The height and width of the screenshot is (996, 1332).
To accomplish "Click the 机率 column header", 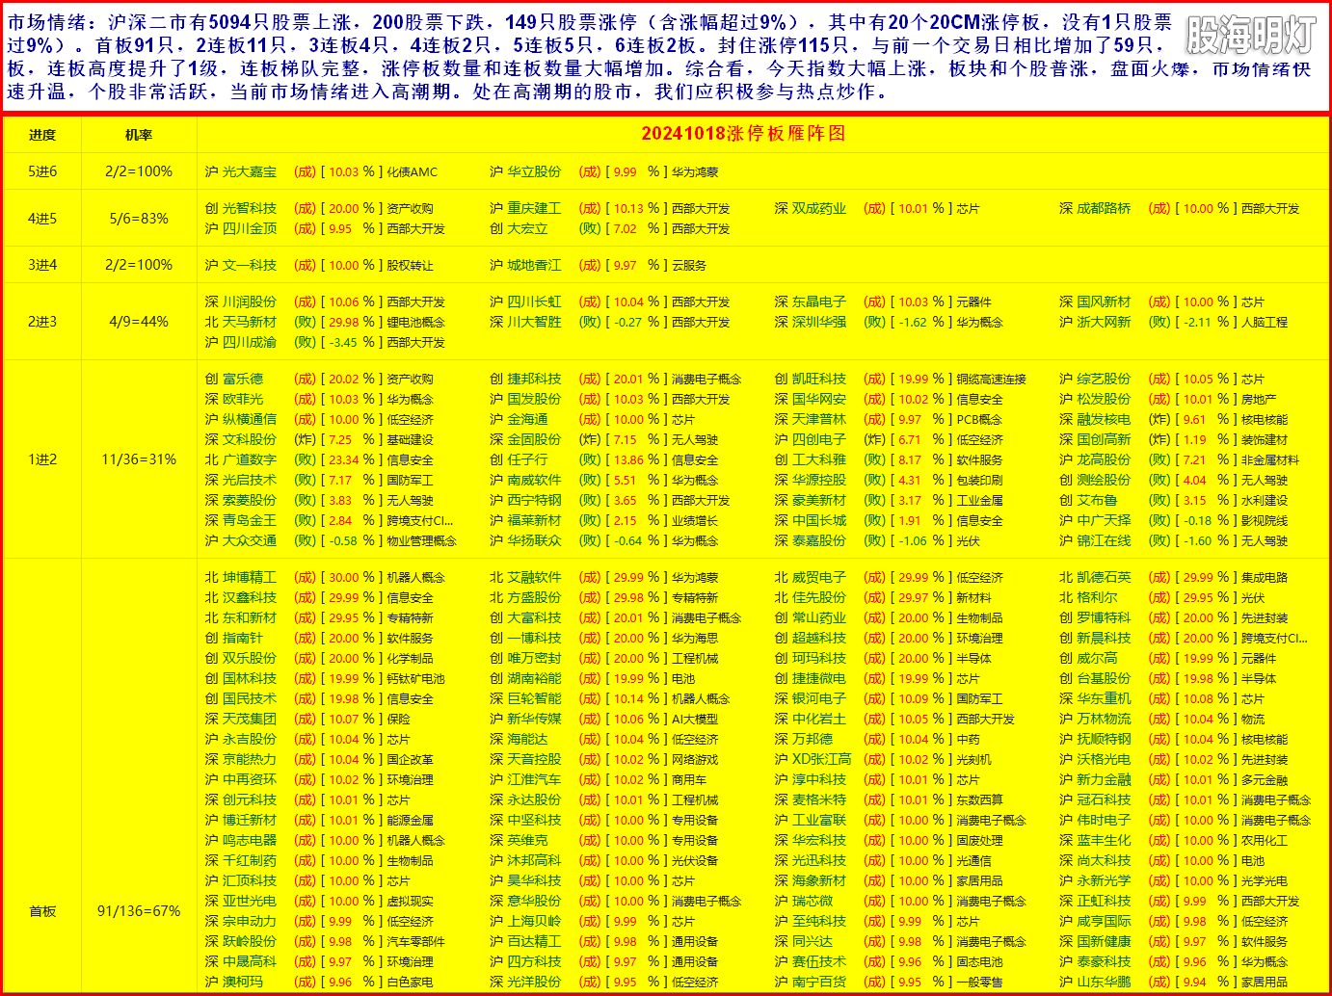I will (x=139, y=135).
